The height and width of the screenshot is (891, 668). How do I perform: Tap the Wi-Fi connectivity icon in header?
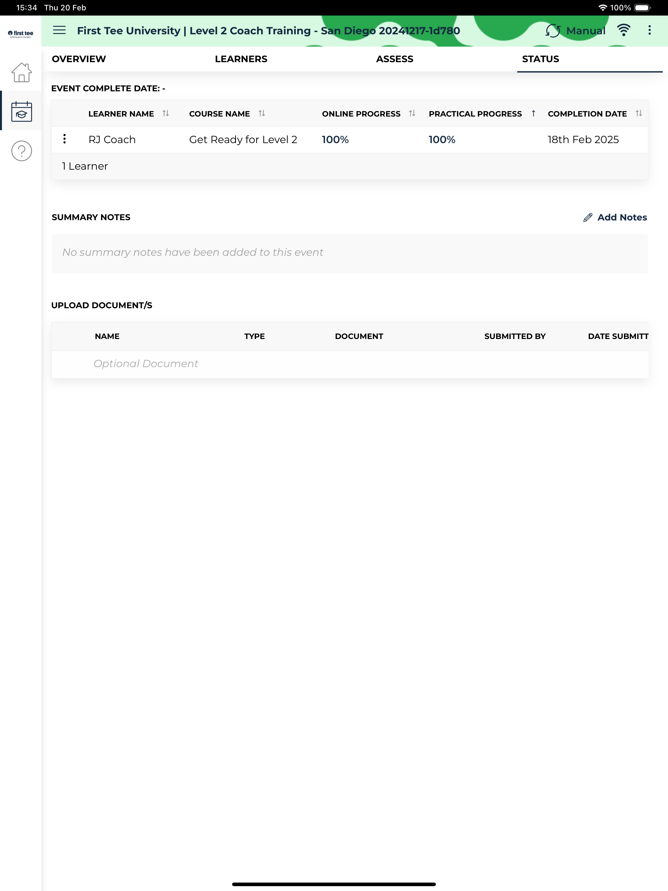click(x=623, y=30)
